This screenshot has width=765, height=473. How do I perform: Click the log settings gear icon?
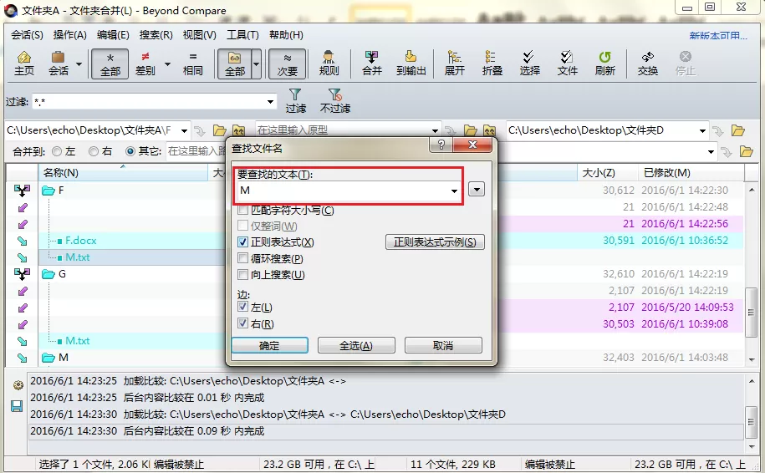(x=18, y=385)
